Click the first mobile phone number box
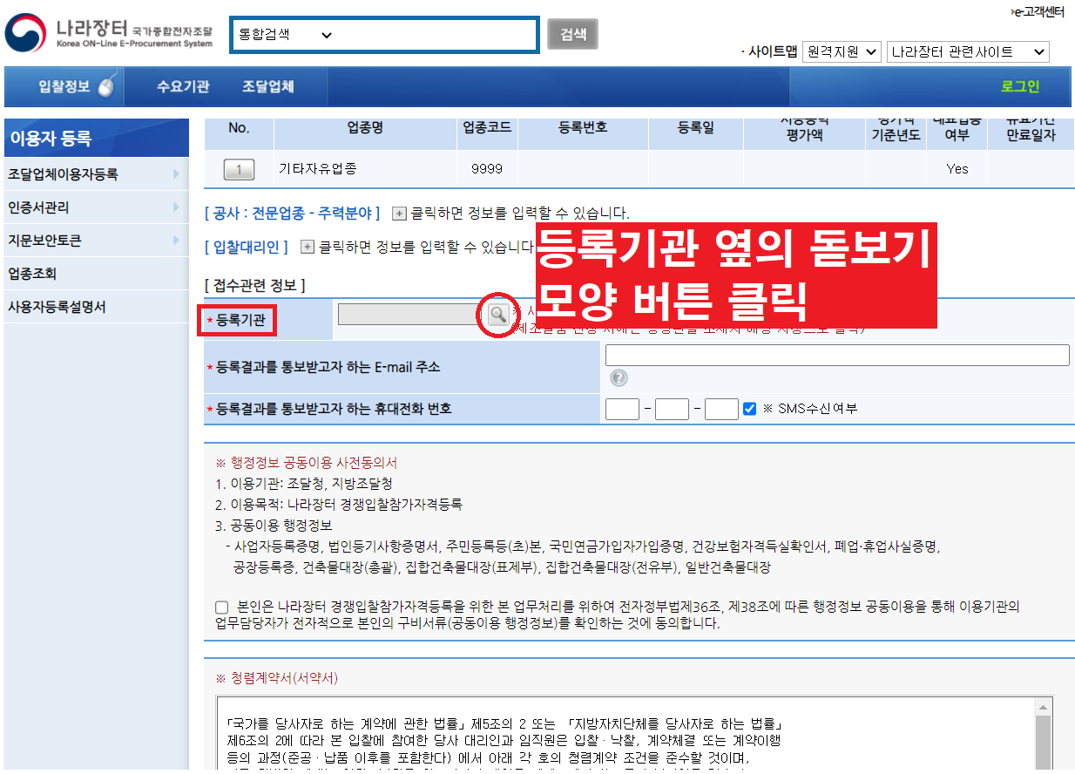Screen dimensions: 1075x774 (622, 409)
